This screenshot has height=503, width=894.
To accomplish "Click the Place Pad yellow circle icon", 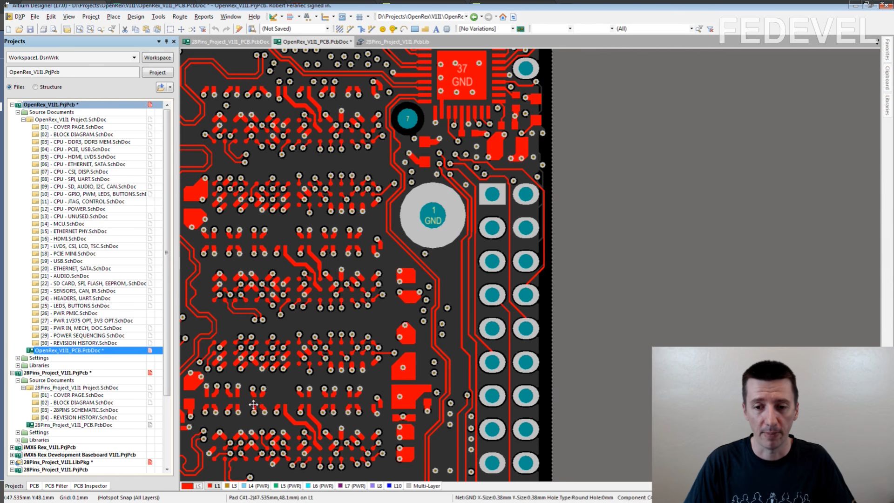I will point(383,29).
